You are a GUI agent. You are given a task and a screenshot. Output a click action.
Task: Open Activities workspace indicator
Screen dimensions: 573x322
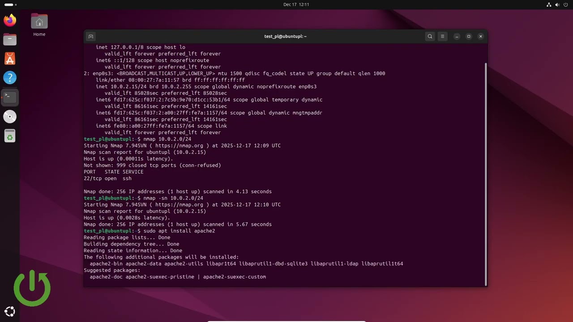[x=10, y=4]
